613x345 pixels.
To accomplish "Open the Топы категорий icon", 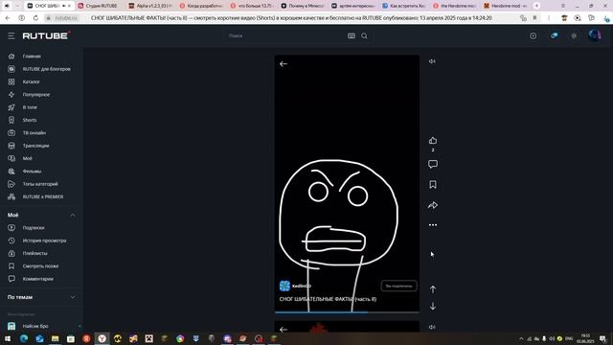I will tap(11, 184).
